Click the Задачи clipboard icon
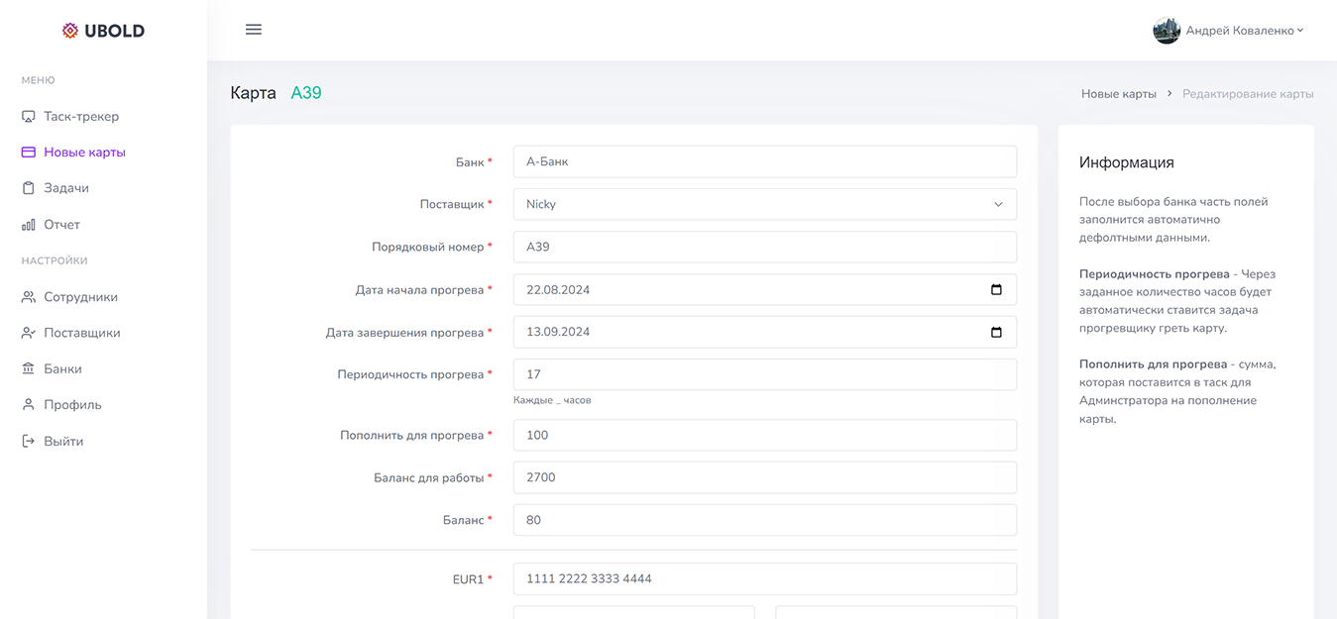 coord(29,188)
